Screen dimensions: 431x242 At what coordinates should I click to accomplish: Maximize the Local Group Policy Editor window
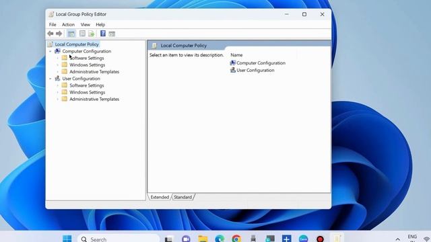pyautogui.click(x=304, y=14)
